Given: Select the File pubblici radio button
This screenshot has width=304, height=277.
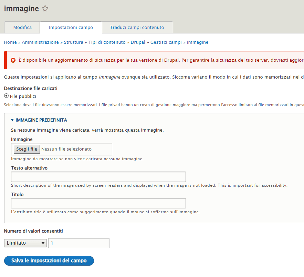Looking at the screenshot, I should 7,96.
